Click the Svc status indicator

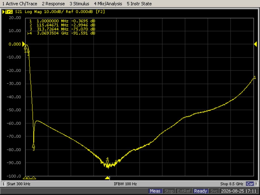tap(214, 191)
